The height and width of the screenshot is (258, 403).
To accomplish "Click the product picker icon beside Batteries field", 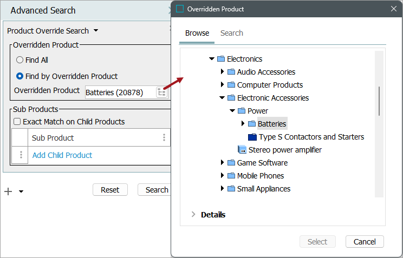I will pos(161,92).
